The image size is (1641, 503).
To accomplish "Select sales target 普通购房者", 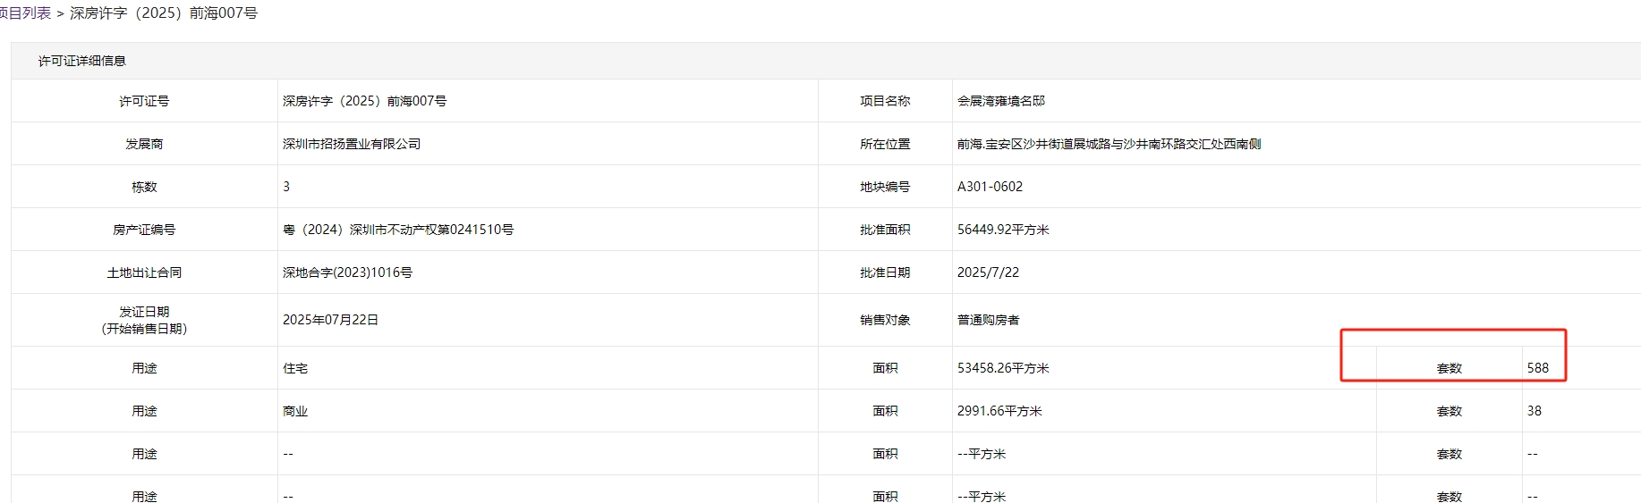I will (x=988, y=320).
